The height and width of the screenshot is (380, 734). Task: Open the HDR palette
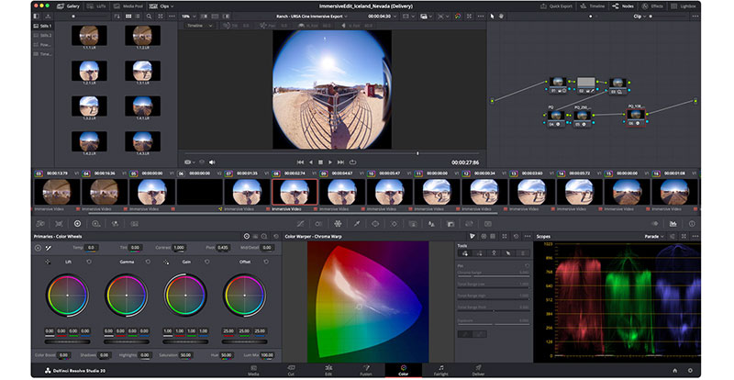[96, 224]
